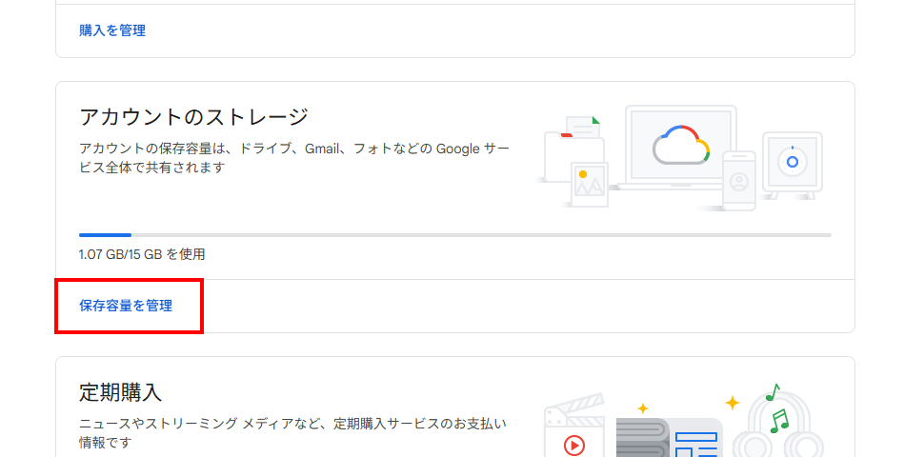Open the 購入を管理 link
The height and width of the screenshot is (457, 924).
(x=112, y=30)
